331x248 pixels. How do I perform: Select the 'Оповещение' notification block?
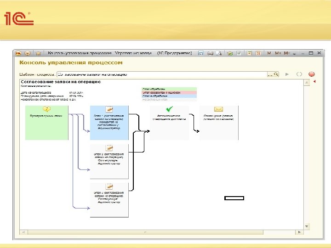(x=219, y=123)
